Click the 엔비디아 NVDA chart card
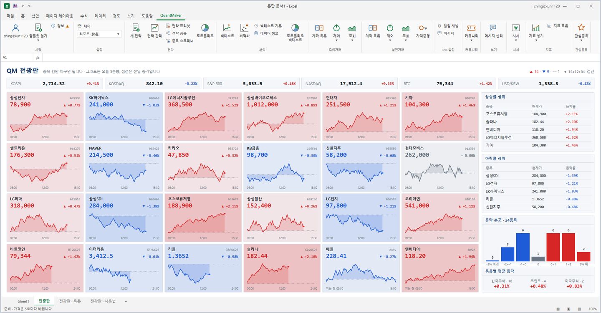Screen dimensions: 601x313 (440, 268)
